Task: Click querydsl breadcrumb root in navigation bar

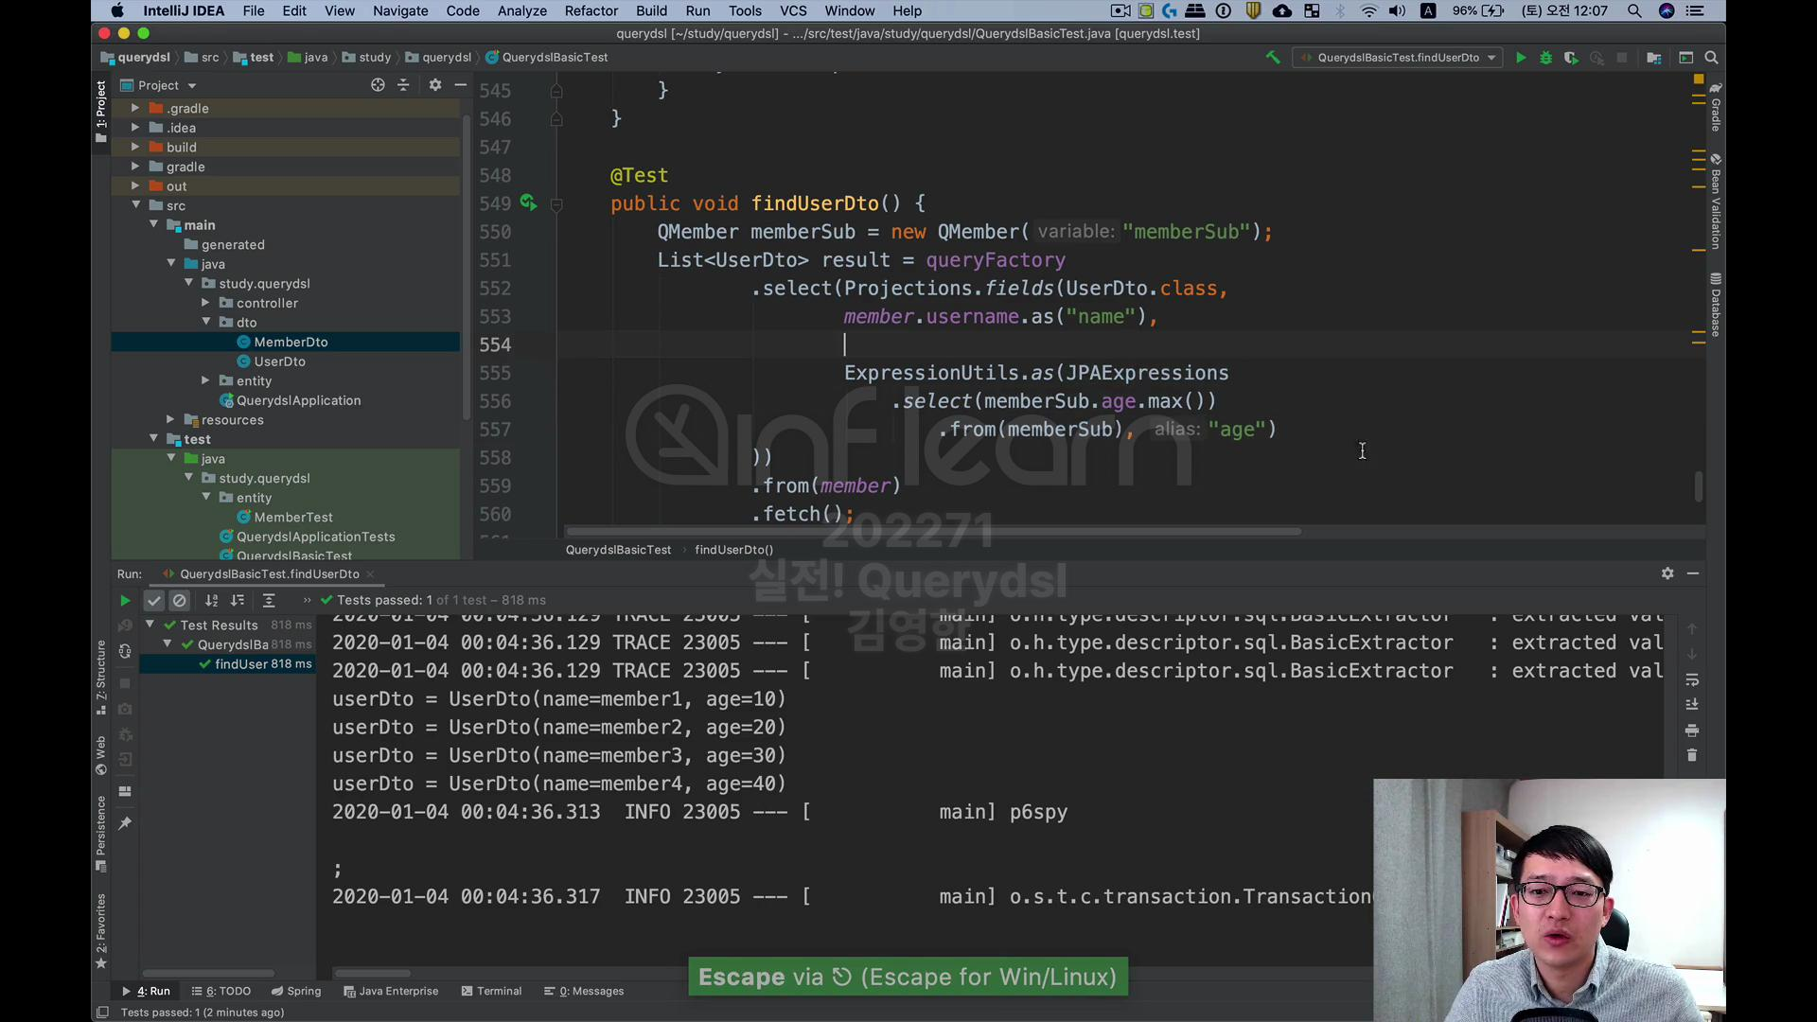Action: pyautogui.click(x=135, y=58)
